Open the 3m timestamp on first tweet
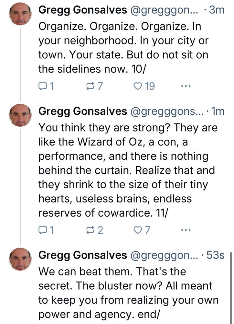Image resolution: width=234 pixels, height=324 pixels. pos(217,10)
